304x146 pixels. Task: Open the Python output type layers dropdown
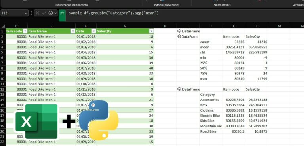tap(53, 13)
